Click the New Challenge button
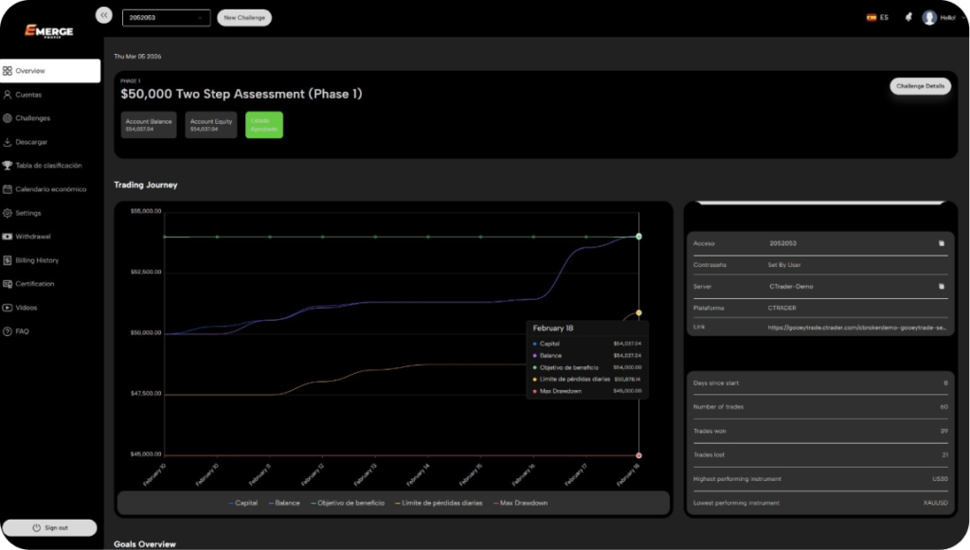 [x=243, y=17]
